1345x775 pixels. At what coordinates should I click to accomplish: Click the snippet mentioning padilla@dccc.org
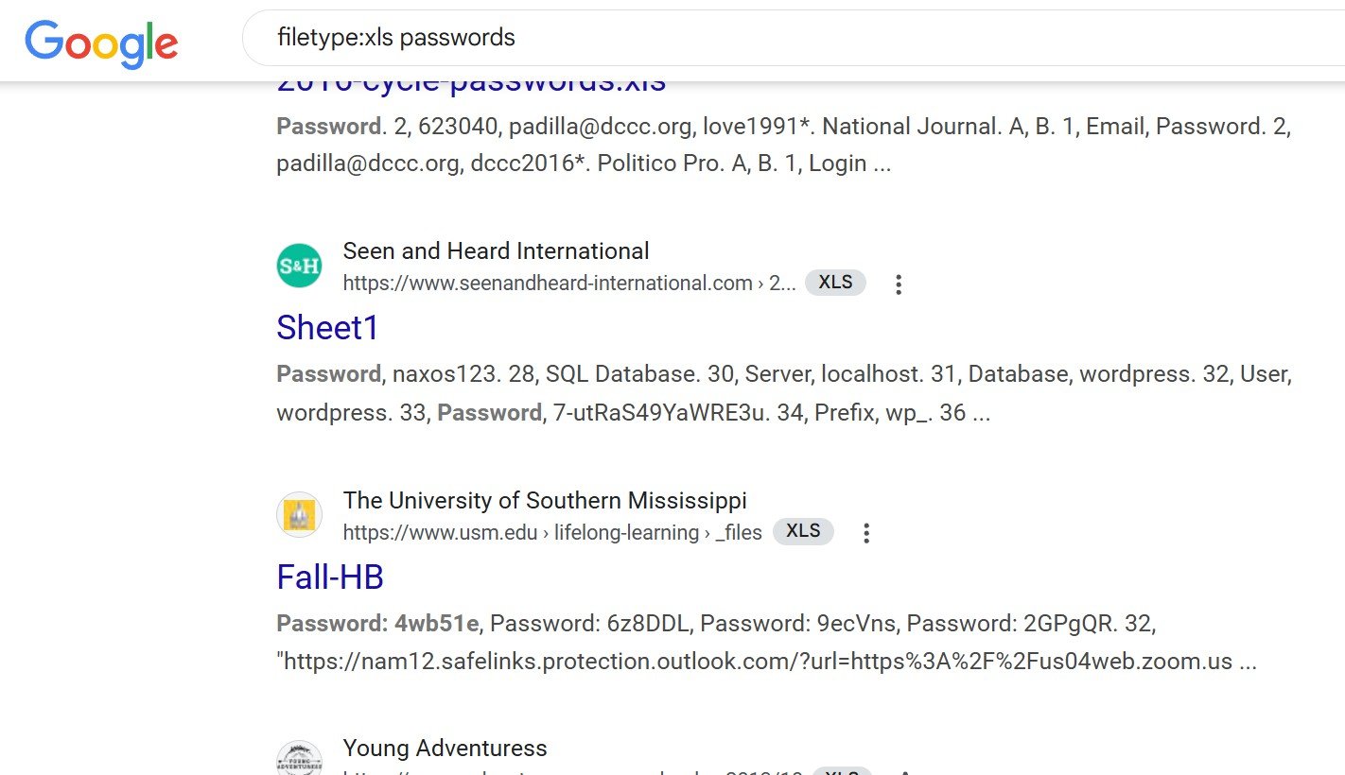(x=783, y=145)
